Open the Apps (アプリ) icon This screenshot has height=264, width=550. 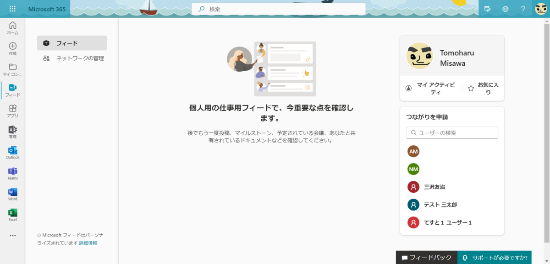coord(13,111)
